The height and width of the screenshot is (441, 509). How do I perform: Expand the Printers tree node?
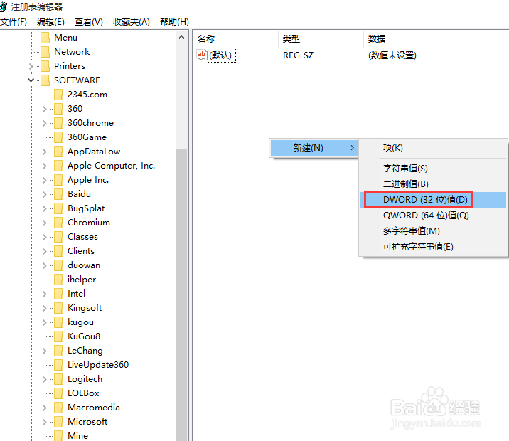(x=31, y=66)
